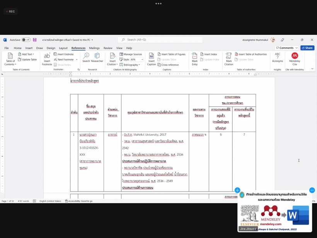The image size is (317, 238).
Task: Click Insert Table of Authorities
Action: point(251,54)
